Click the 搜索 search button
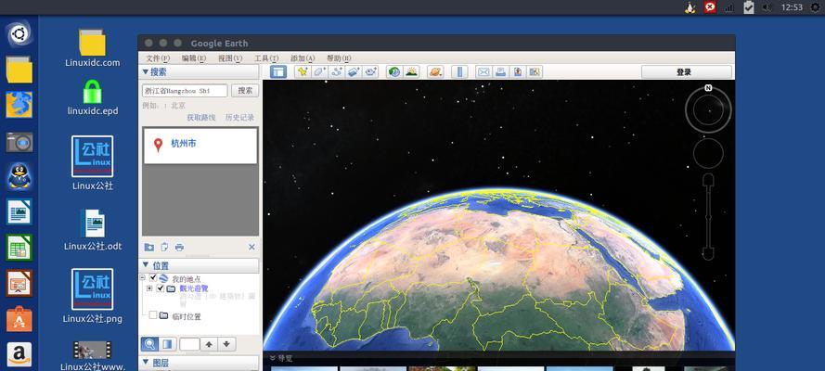Viewport: 825px width, 371px height. point(245,90)
